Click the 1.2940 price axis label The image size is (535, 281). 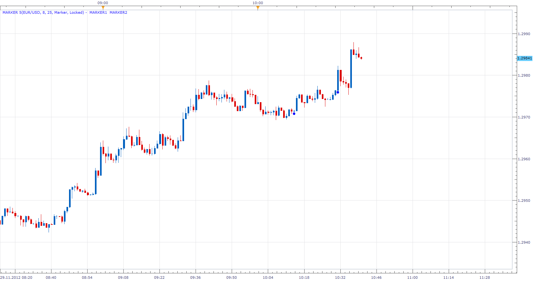coord(524,242)
